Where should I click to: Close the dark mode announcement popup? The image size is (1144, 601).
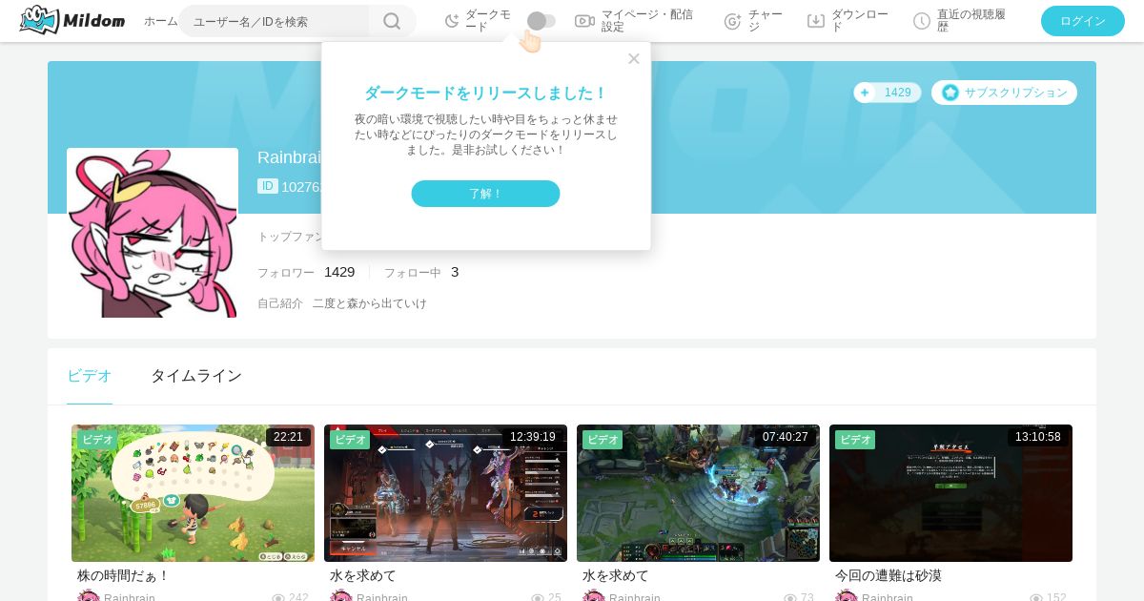click(634, 58)
